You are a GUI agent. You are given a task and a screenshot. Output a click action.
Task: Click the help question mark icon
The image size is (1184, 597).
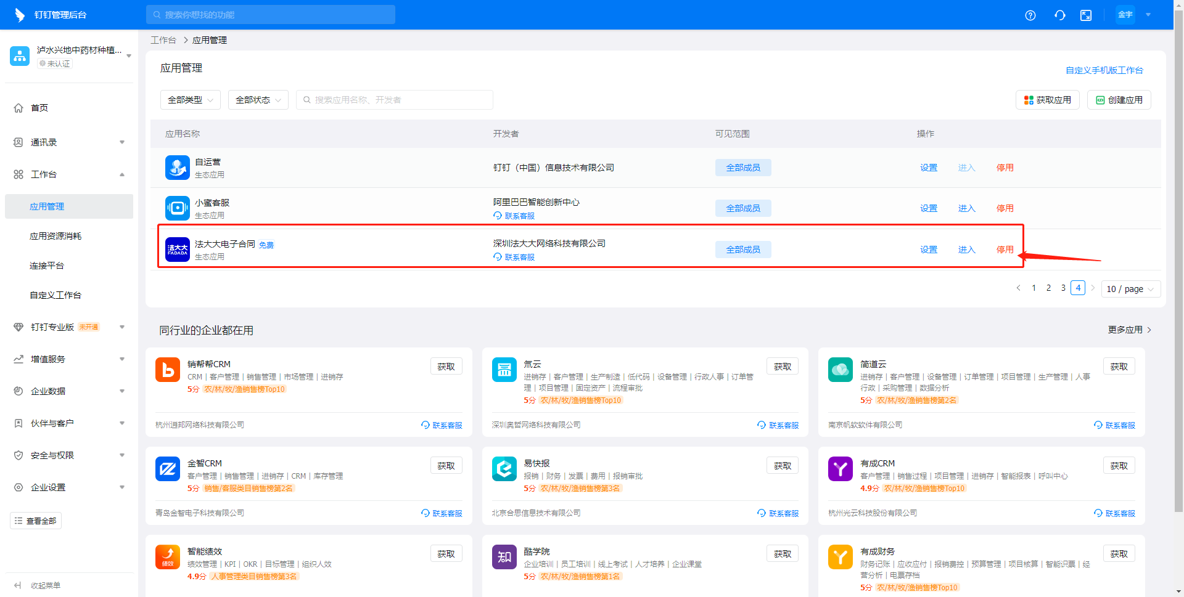[x=1030, y=15]
